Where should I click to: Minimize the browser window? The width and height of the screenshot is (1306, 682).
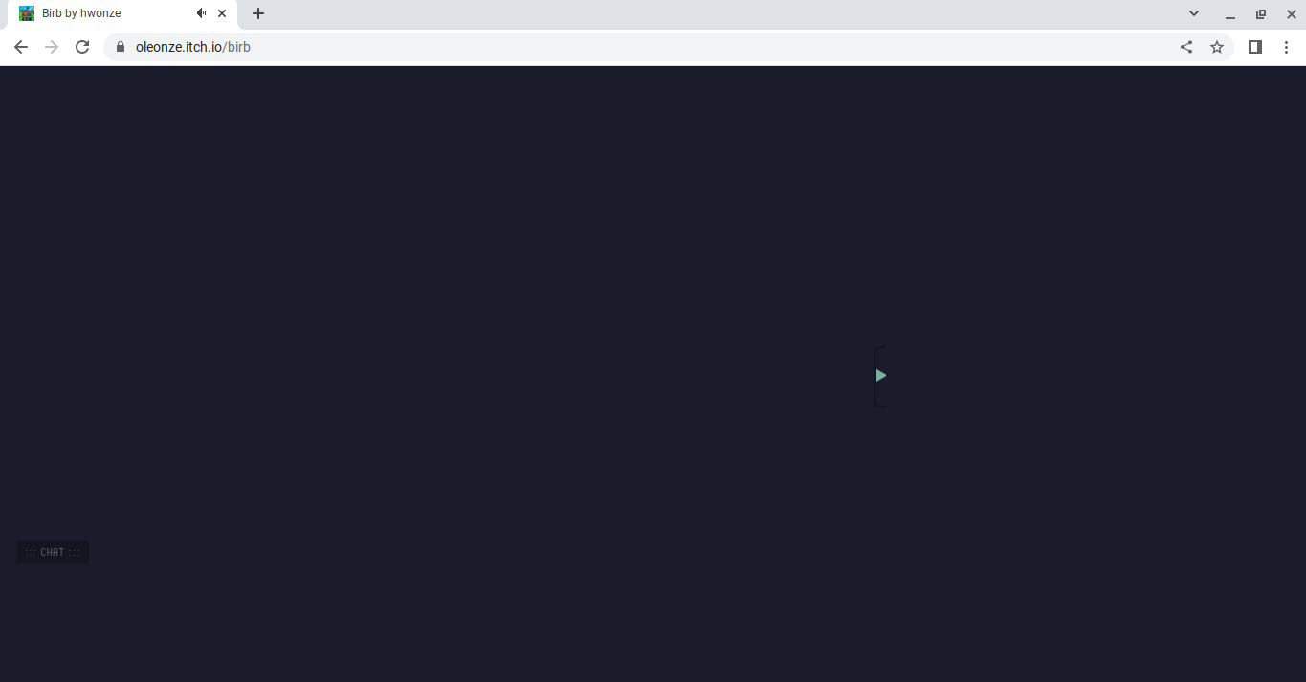tap(1230, 14)
